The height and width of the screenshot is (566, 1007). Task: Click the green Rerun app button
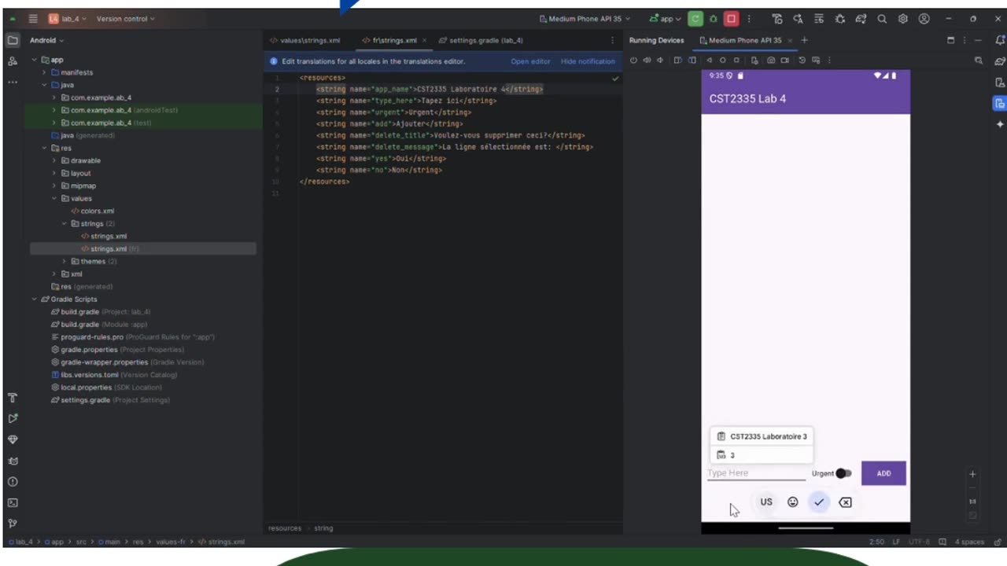pos(695,19)
